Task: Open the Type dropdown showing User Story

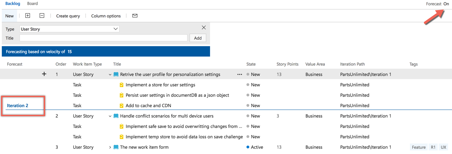Action: click(69, 29)
